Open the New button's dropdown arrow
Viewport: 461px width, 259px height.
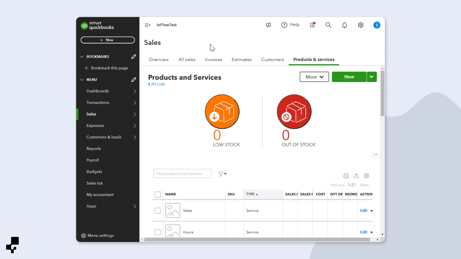pos(371,77)
